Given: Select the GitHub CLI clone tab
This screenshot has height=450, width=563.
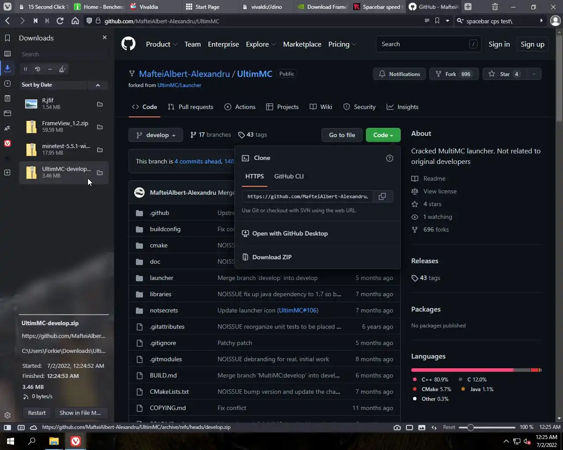Looking at the screenshot, I should [289, 176].
